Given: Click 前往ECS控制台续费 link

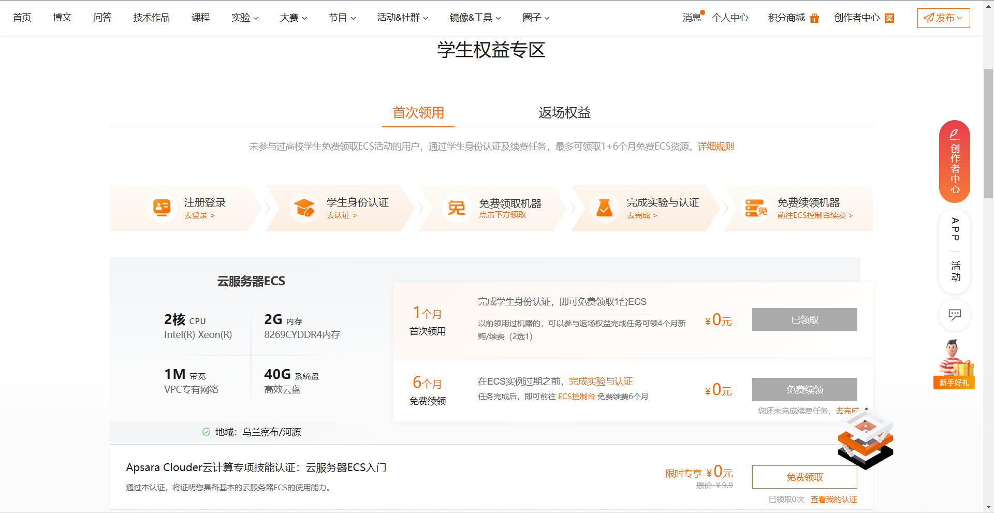Looking at the screenshot, I should click(x=815, y=215).
